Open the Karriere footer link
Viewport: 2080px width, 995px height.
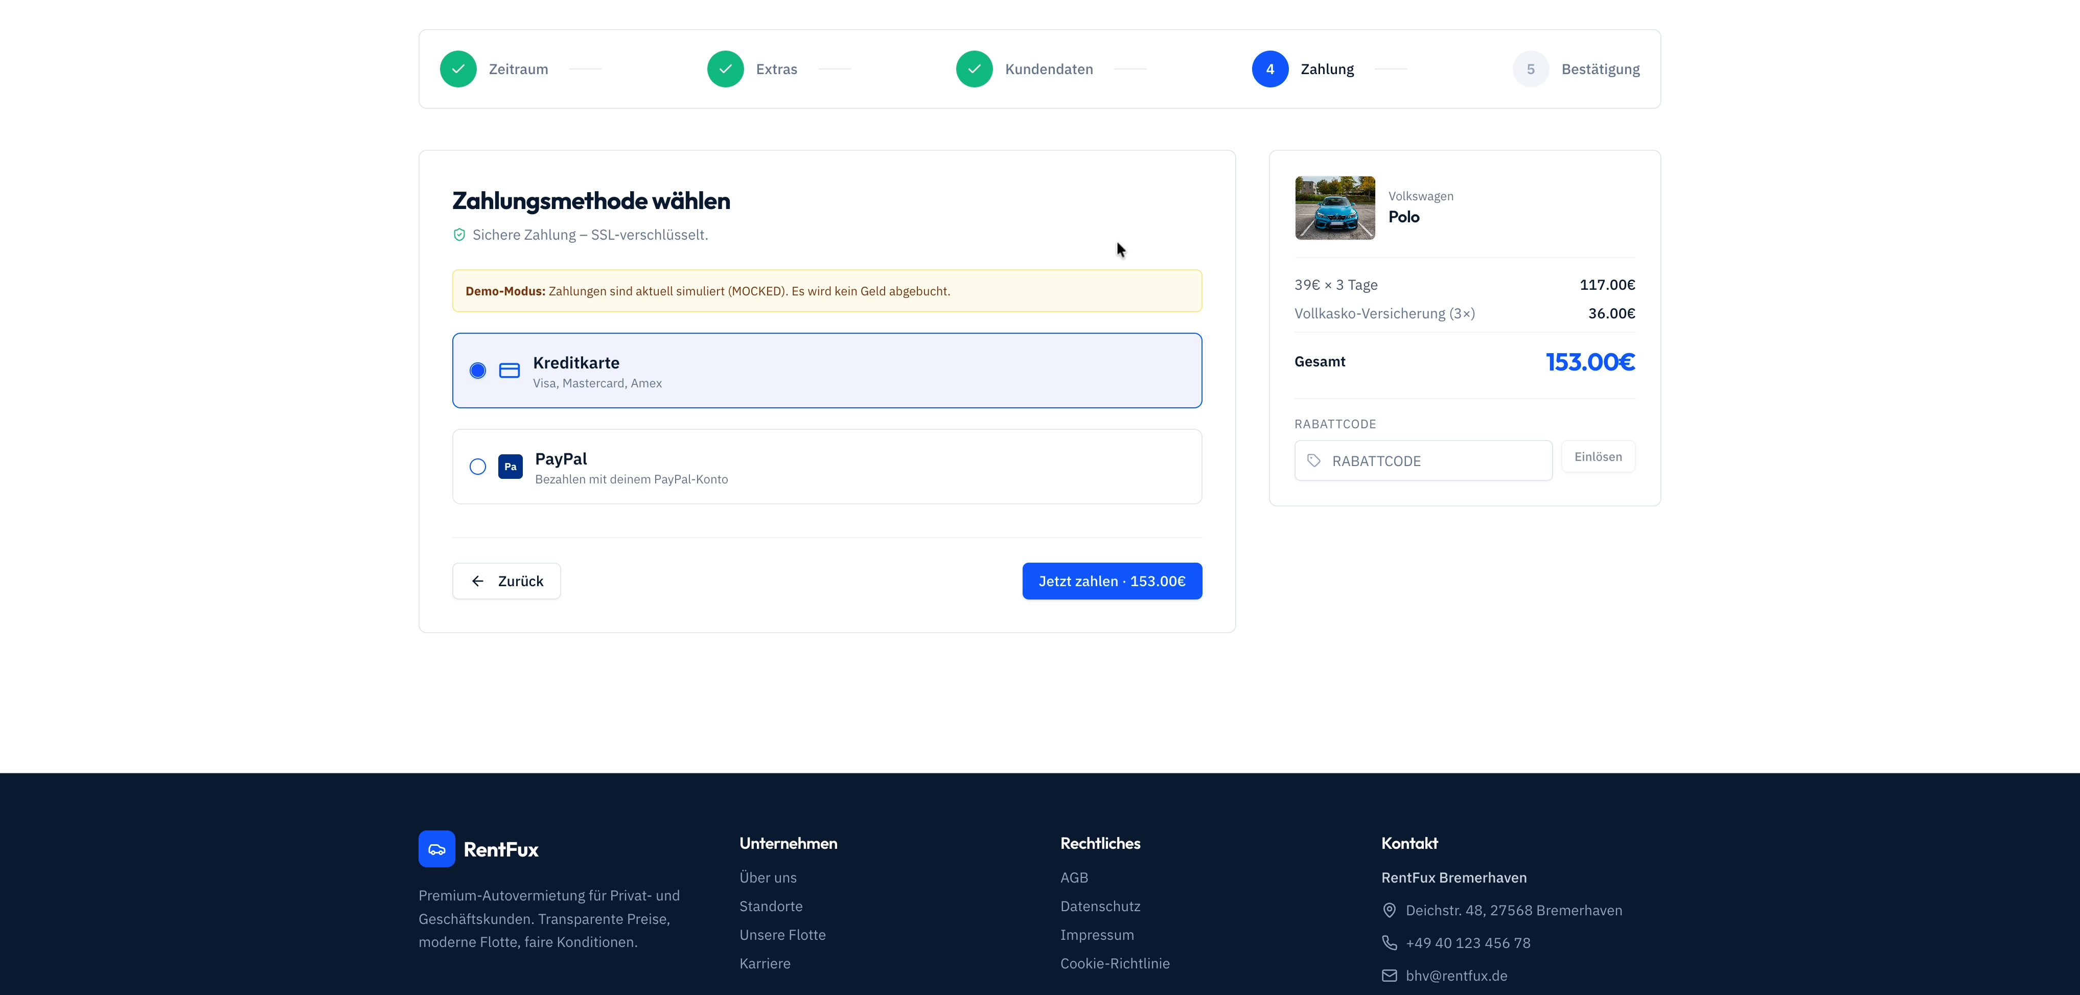[x=765, y=963]
